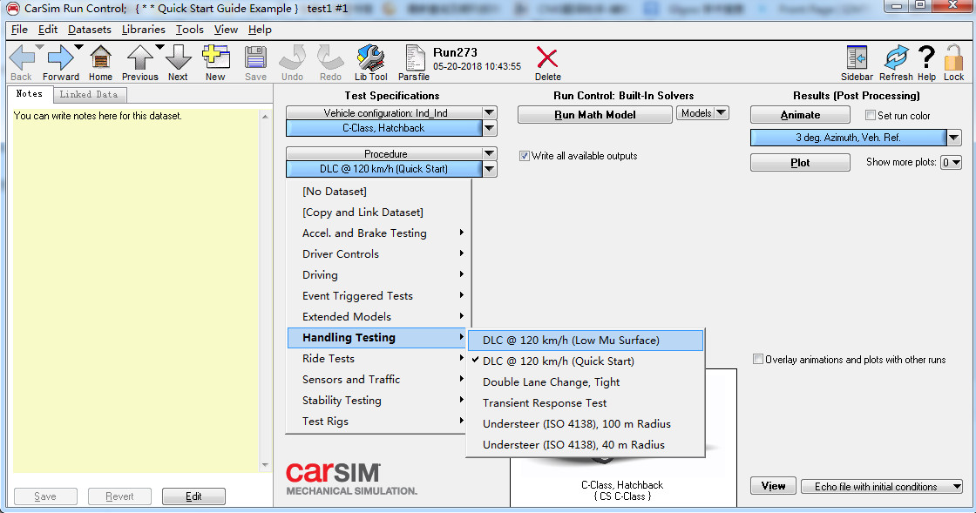Image resolution: width=976 pixels, height=513 pixels.
Task: Open Forward history dropdown arrow
Action: 78,47
